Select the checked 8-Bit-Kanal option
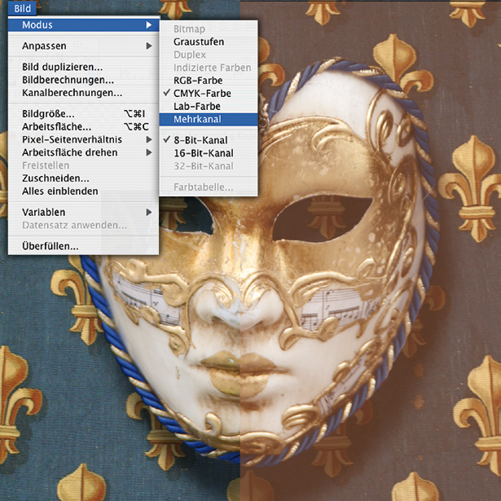 tap(209, 140)
